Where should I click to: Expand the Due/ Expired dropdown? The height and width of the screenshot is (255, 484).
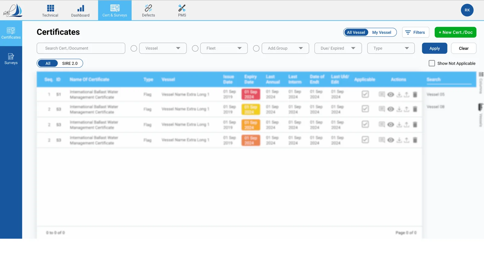[x=338, y=48]
